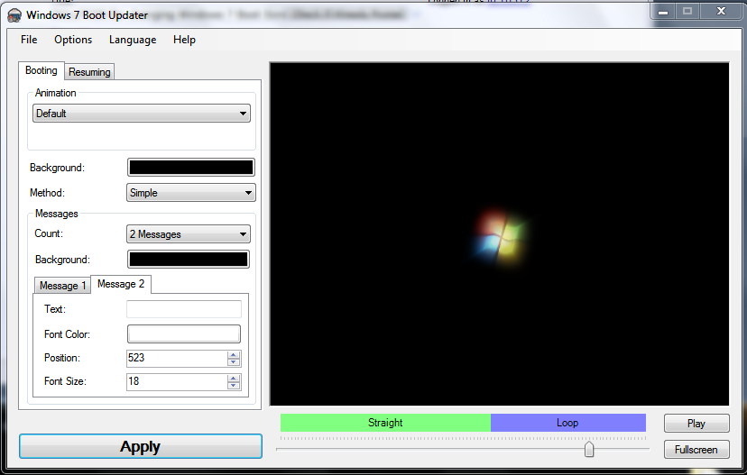Image resolution: width=747 pixels, height=475 pixels.
Task: Close the Windows 7 Boot Updater window
Action: [x=721, y=12]
